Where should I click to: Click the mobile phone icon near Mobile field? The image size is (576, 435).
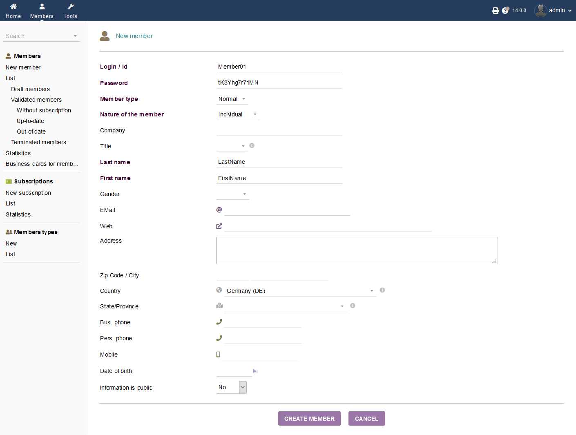click(218, 354)
